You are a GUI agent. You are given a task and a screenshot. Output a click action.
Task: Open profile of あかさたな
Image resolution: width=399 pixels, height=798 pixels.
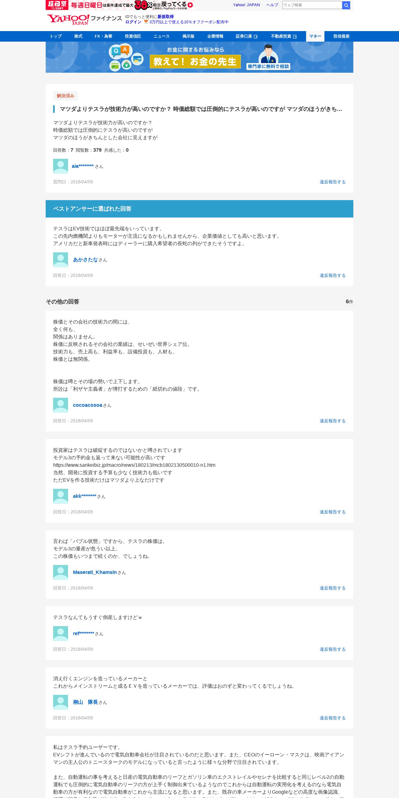click(x=85, y=260)
